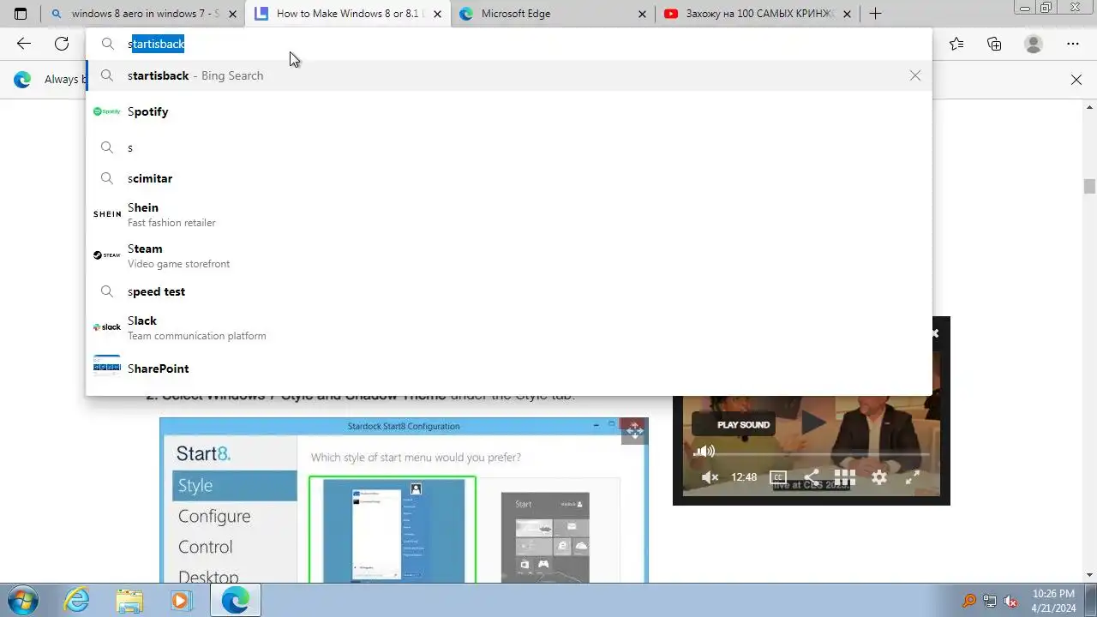Open the Windows Start orb

click(x=21, y=600)
